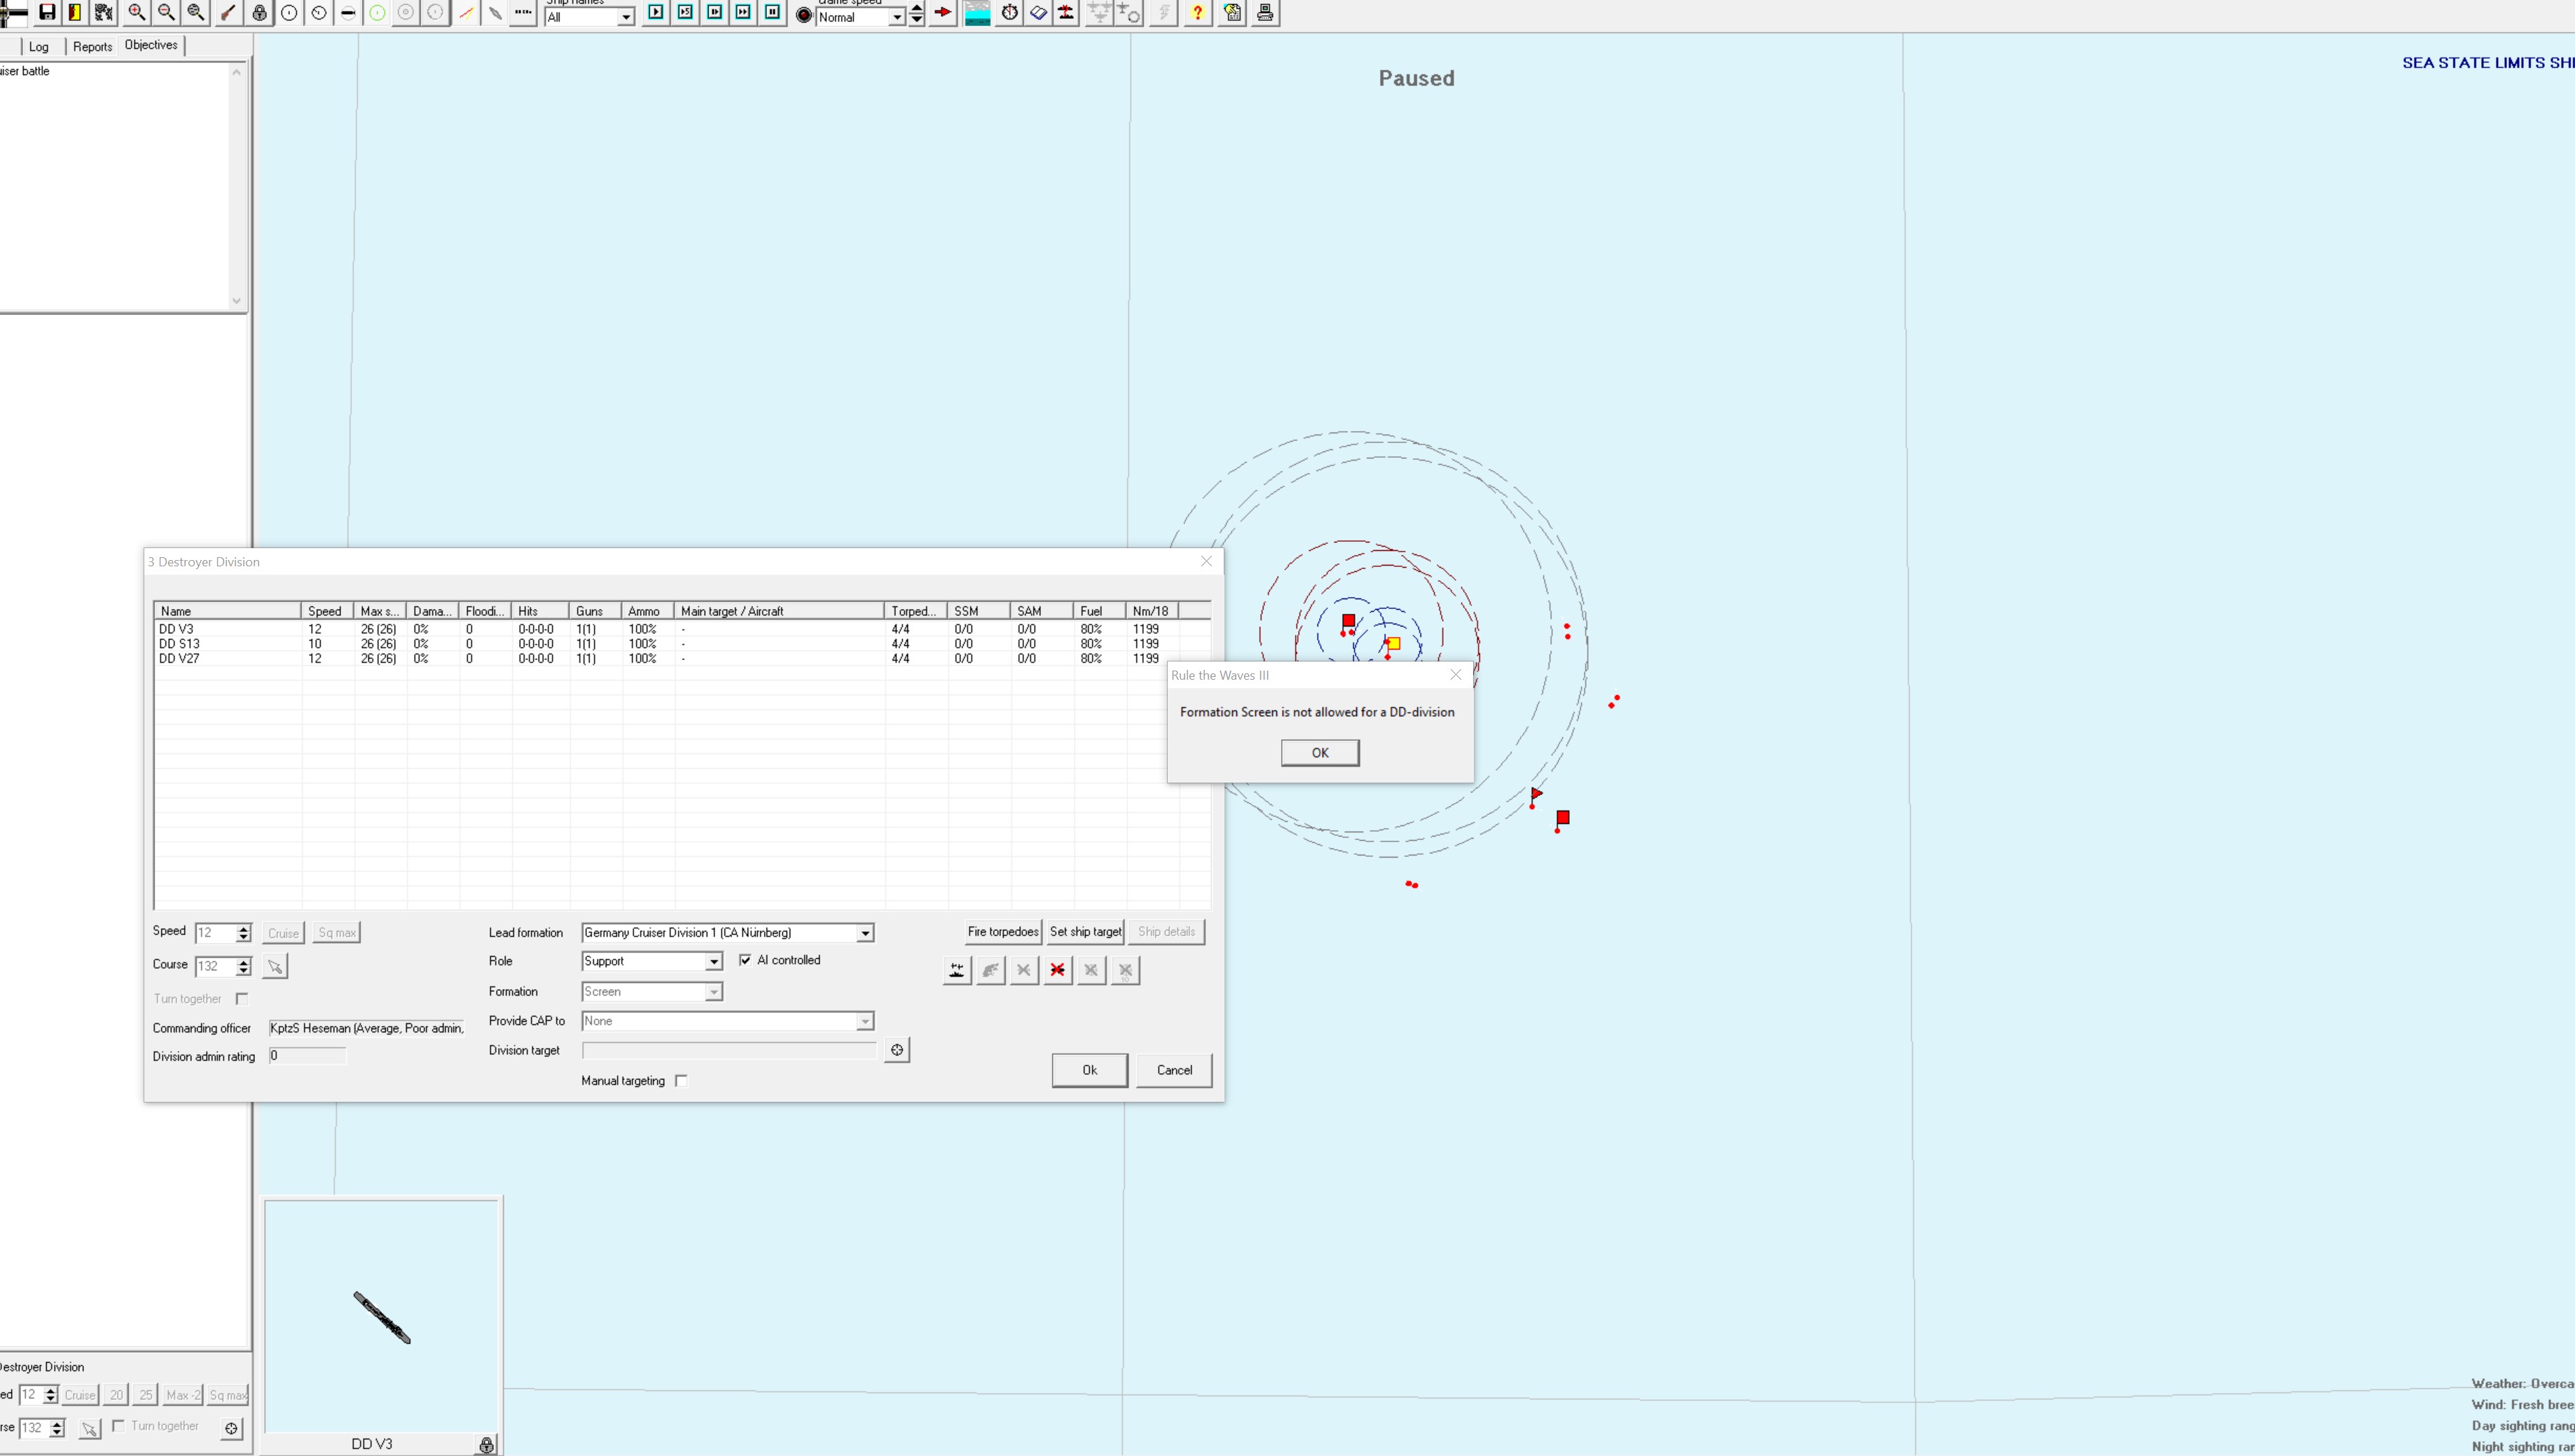
Task: Switch to the Reports tab
Action: pos(92,46)
